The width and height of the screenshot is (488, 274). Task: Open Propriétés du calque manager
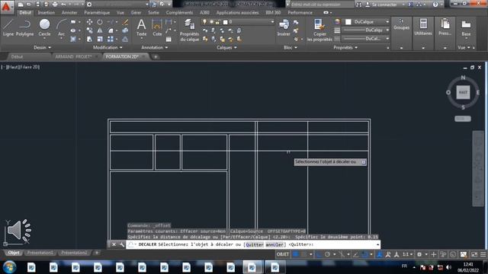pos(189,30)
